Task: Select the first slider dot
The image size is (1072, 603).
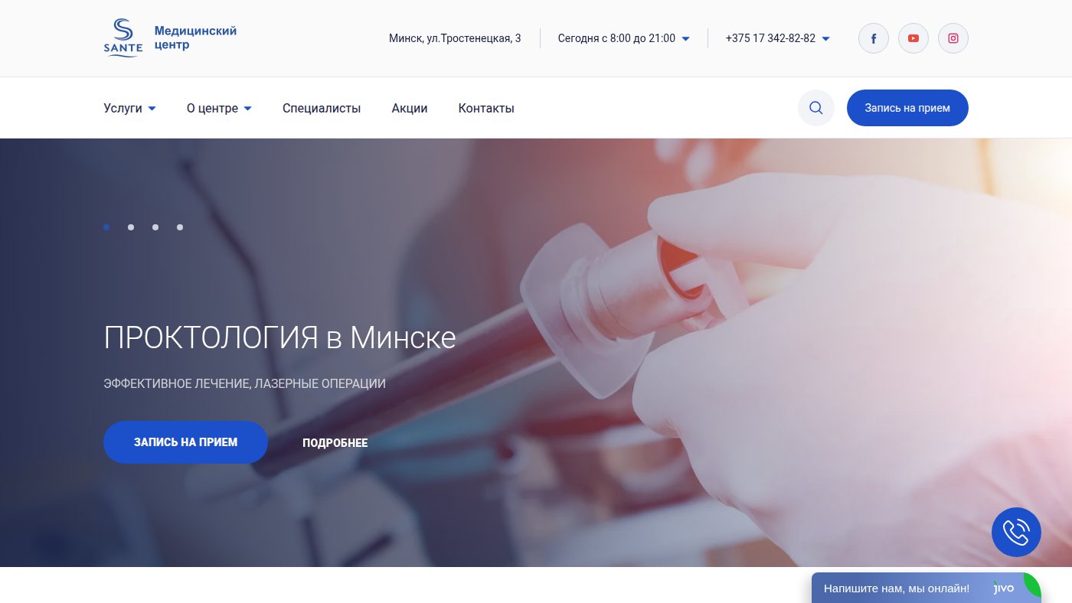Action: 106,227
